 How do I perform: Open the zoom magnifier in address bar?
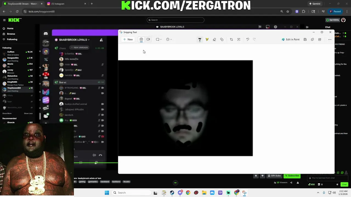(x=282, y=11)
